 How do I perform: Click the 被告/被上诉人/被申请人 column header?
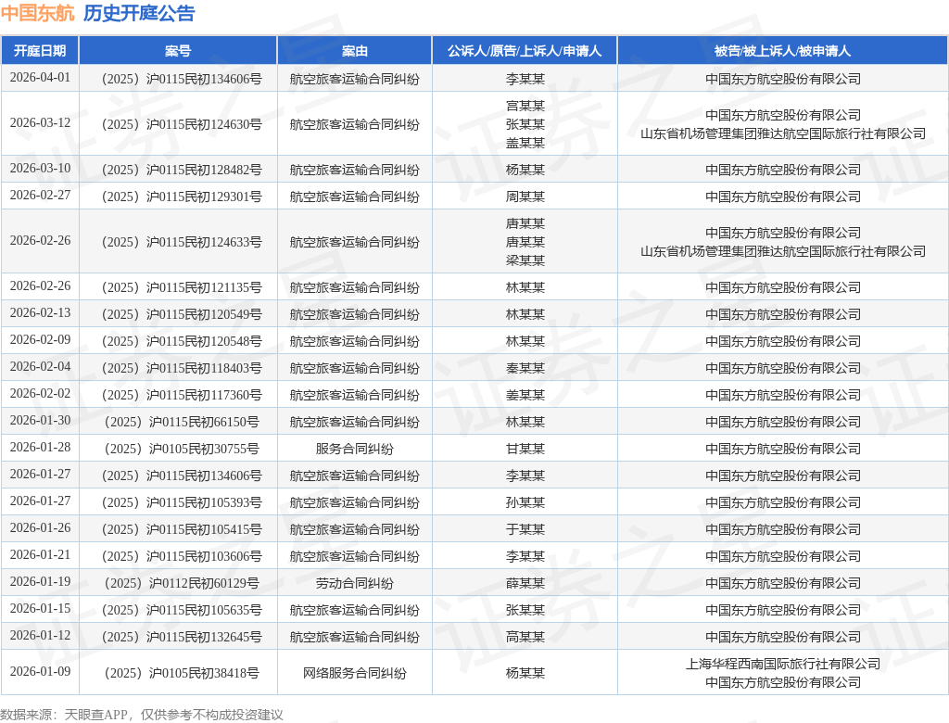tap(782, 51)
